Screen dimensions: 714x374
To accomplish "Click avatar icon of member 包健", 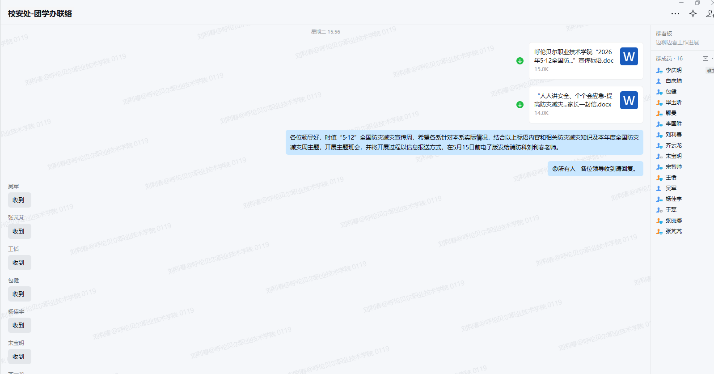I will [x=659, y=92].
